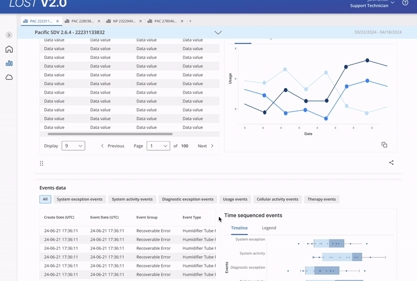Select the All events filter
This screenshot has width=417, height=281.
tap(45, 199)
